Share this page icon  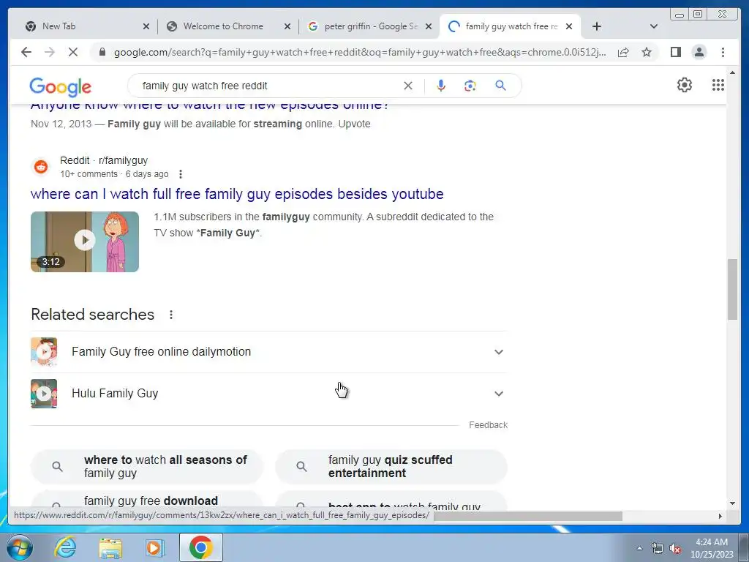coord(623,52)
